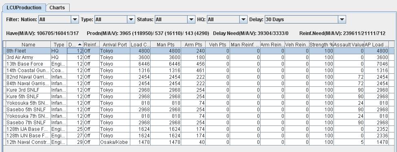Click AP Load value 7046
This screenshot has width=397, height=152.
377,64
